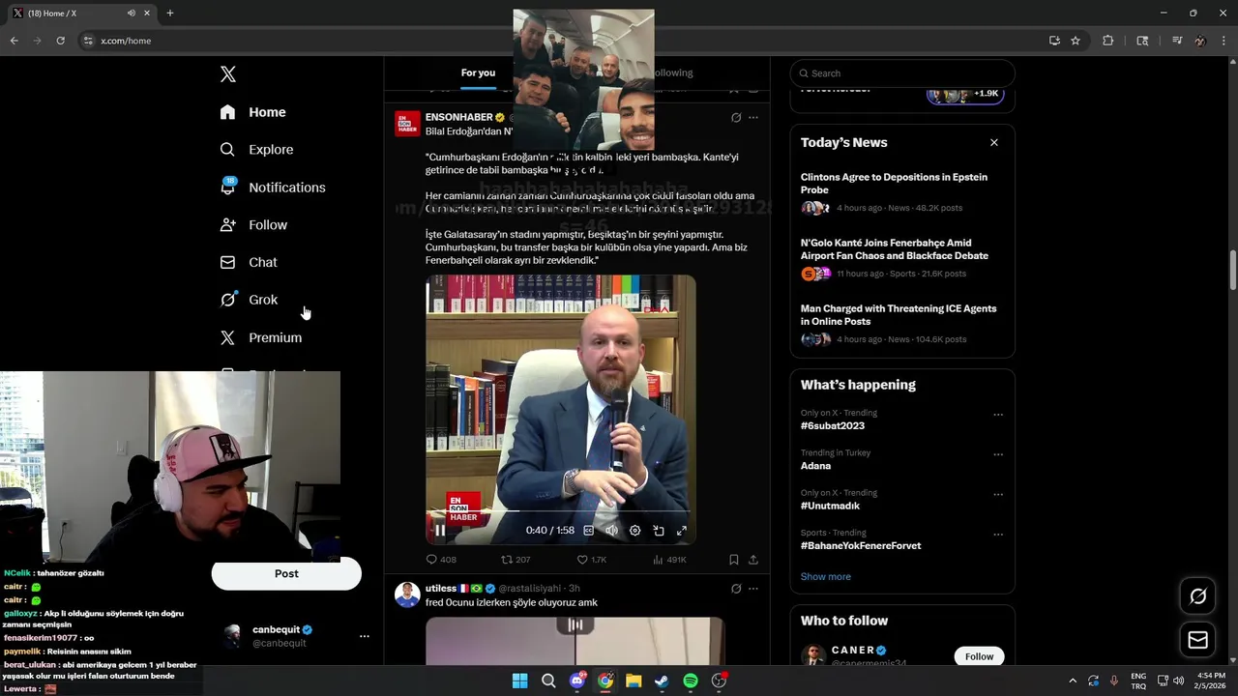1238x696 pixels.
Task: Open browser extensions puzzle icon
Action: point(1108,41)
